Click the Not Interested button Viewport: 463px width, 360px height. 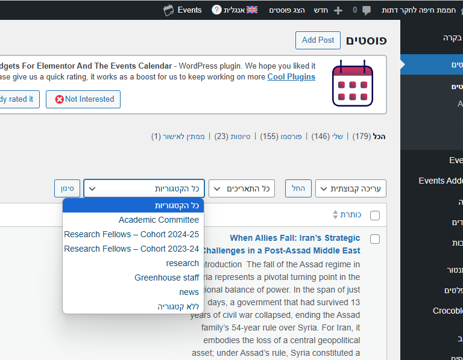(83, 99)
